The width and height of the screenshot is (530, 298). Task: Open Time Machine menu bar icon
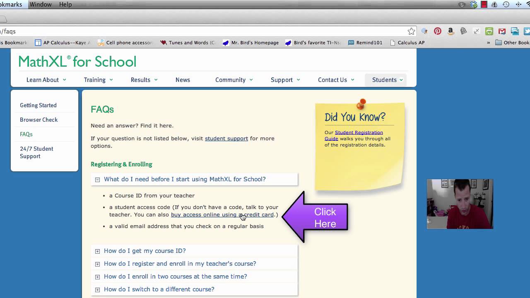(506, 5)
